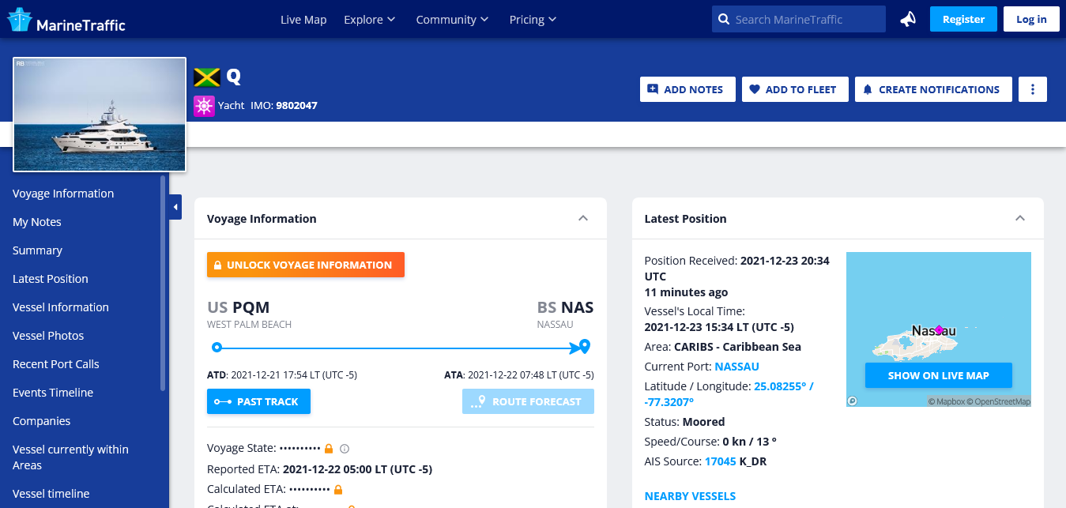
Task: Select Vessel Photos in sidebar
Action: coord(48,336)
